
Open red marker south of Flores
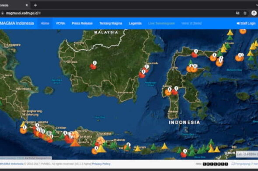184,154
